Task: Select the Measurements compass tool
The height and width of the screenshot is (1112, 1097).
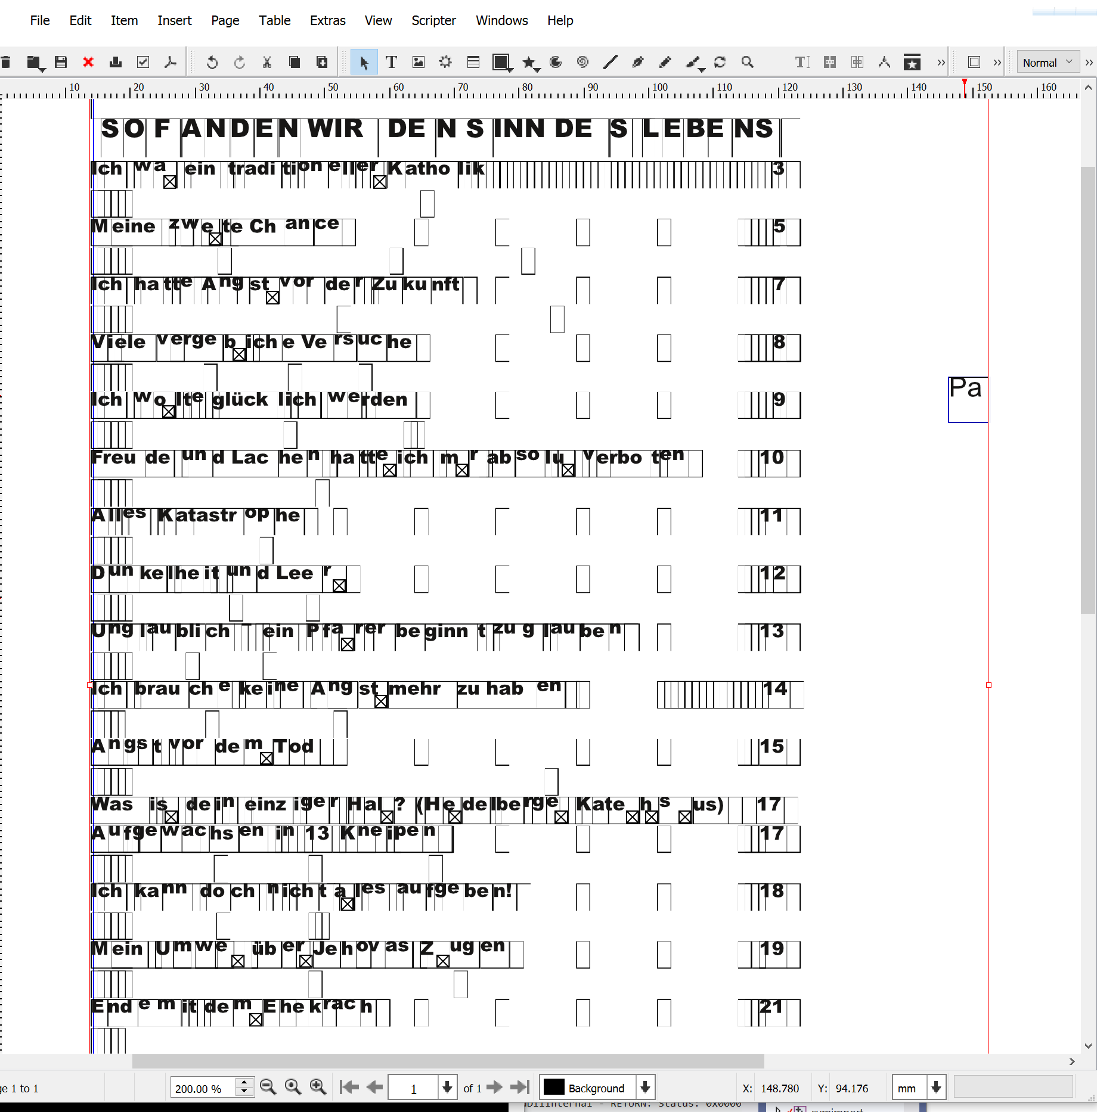Action: (x=884, y=63)
